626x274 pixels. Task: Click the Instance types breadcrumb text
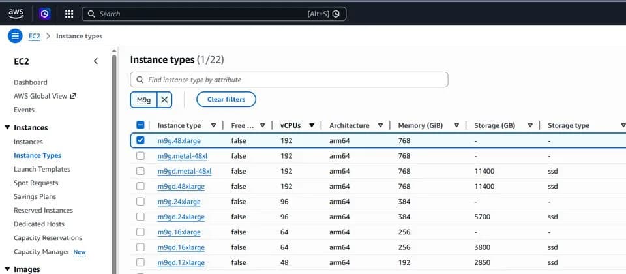pos(79,36)
